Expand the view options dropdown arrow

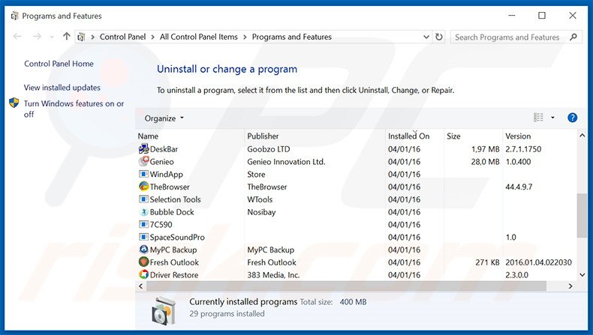point(552,118)
